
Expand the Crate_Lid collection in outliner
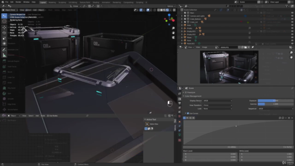[182, 22]
